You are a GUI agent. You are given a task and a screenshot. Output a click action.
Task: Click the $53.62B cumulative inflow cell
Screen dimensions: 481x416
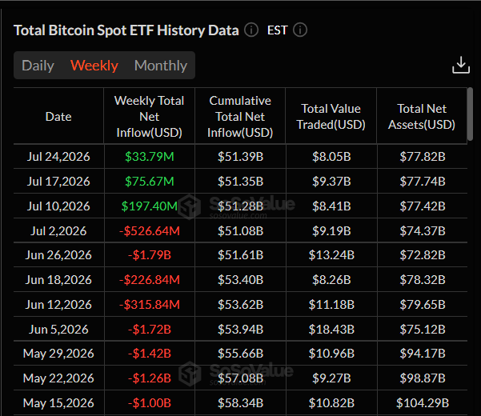(240, 305)
